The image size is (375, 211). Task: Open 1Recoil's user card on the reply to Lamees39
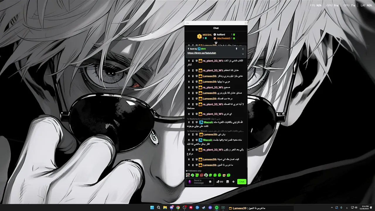click(x=208, y=122)
